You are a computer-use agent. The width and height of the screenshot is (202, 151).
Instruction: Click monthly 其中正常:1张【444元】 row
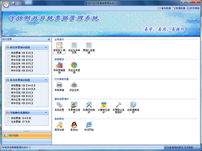point(21,89)
